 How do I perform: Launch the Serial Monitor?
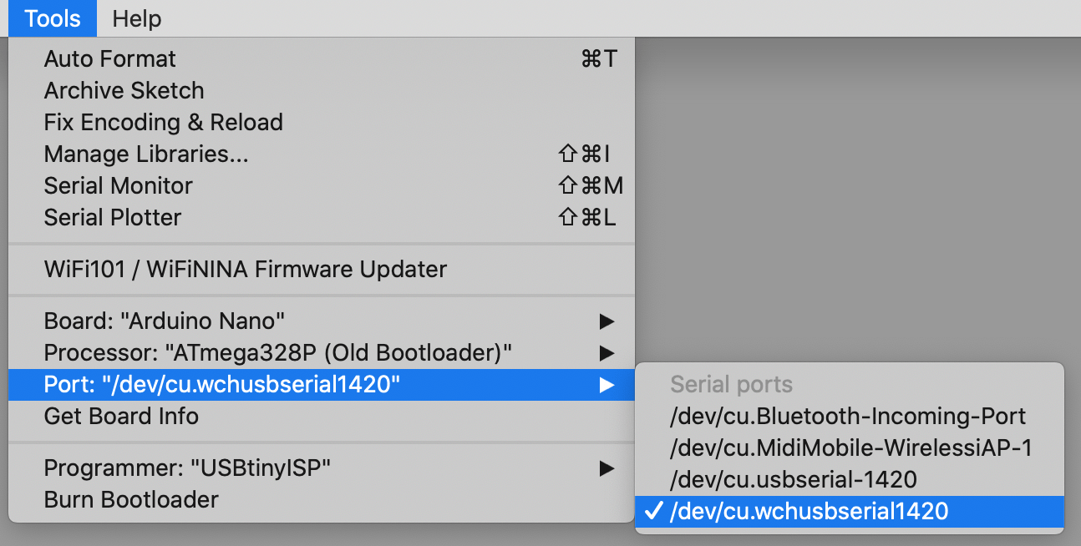322,186
